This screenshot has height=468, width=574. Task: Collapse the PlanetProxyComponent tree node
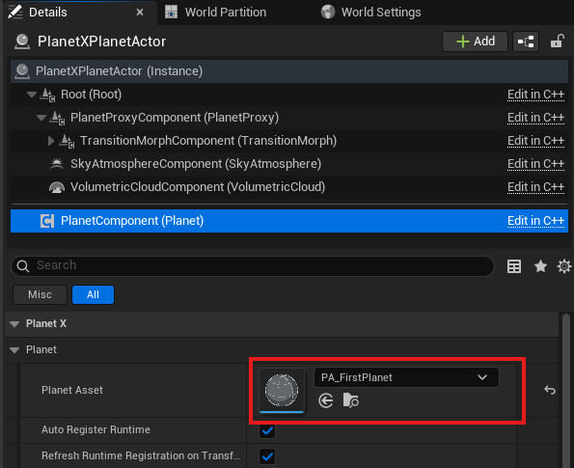coord(41,118)
